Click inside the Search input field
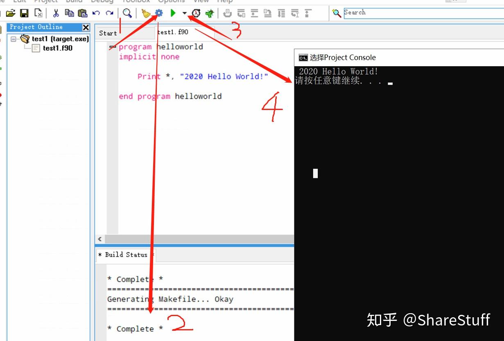The image size is (504, 341). tap(409, 12)
